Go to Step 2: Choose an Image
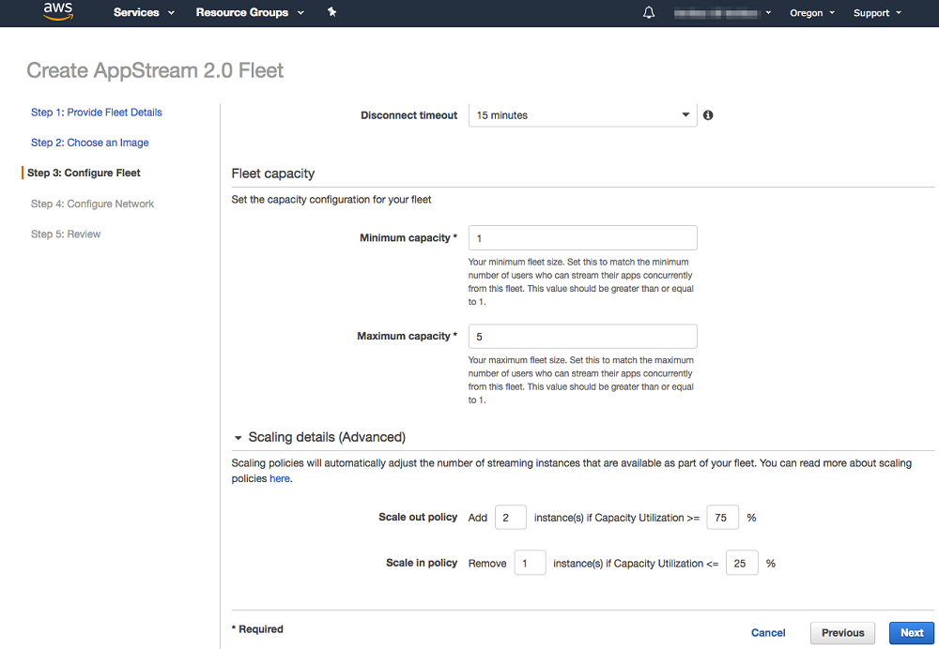The width and height of the screenshot is (939, 649). click(90, 143)
